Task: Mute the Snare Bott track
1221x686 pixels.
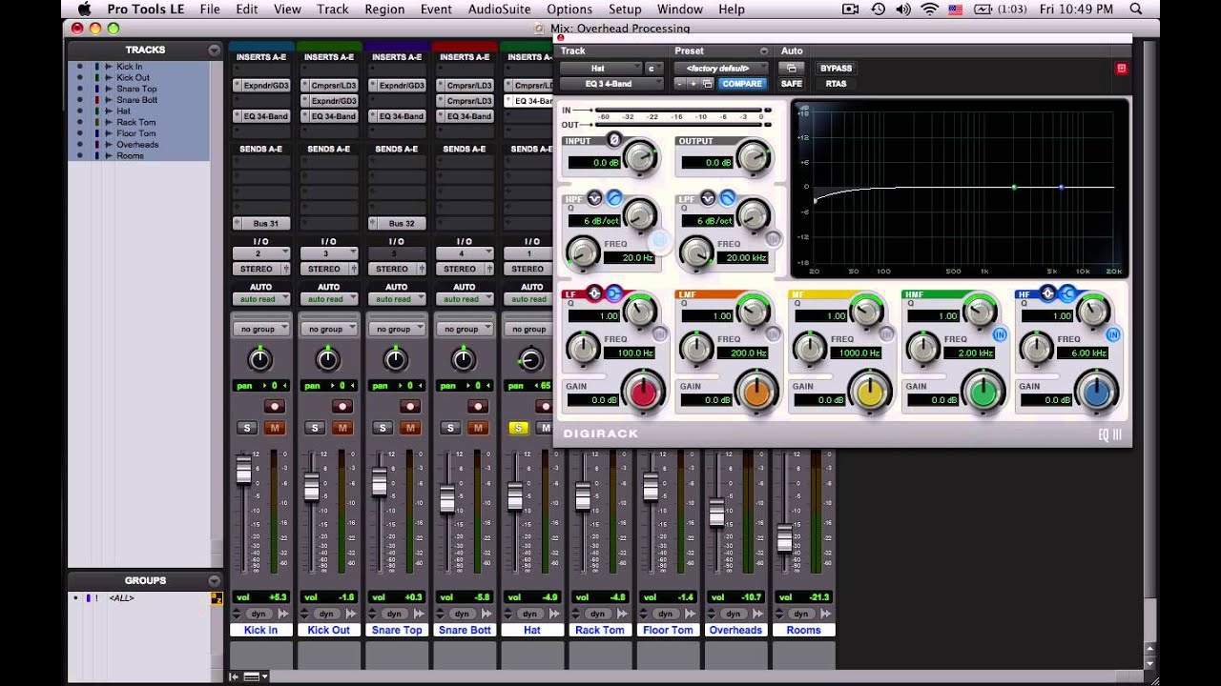Action: pyautogui.click(x=478, y=428)
